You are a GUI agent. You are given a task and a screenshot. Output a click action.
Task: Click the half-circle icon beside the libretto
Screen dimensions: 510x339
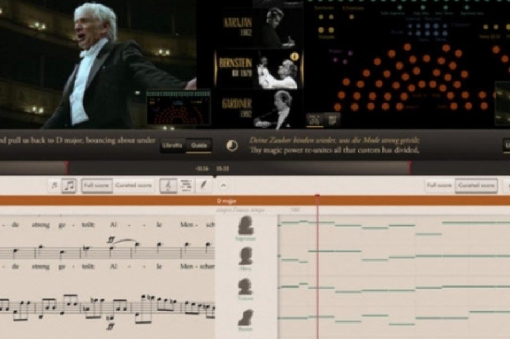click(x=232, y=145)
